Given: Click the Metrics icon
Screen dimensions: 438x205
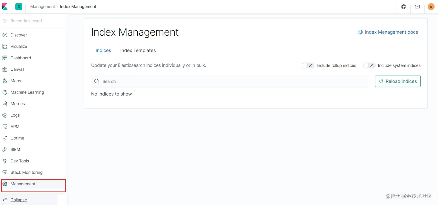Looking at the screenshot, I should [x=5, y=104].
